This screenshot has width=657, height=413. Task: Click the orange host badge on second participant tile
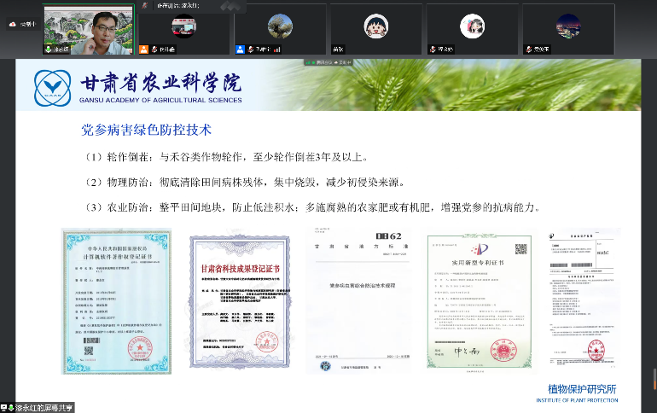click(144, 49)
